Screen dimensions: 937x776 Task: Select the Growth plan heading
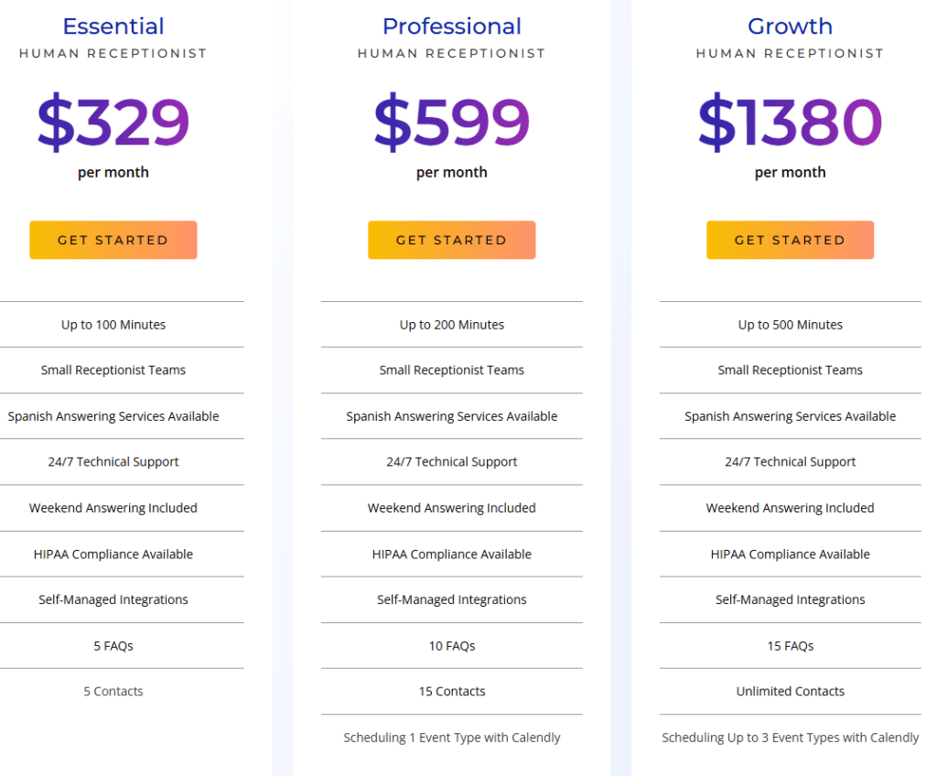790,27
